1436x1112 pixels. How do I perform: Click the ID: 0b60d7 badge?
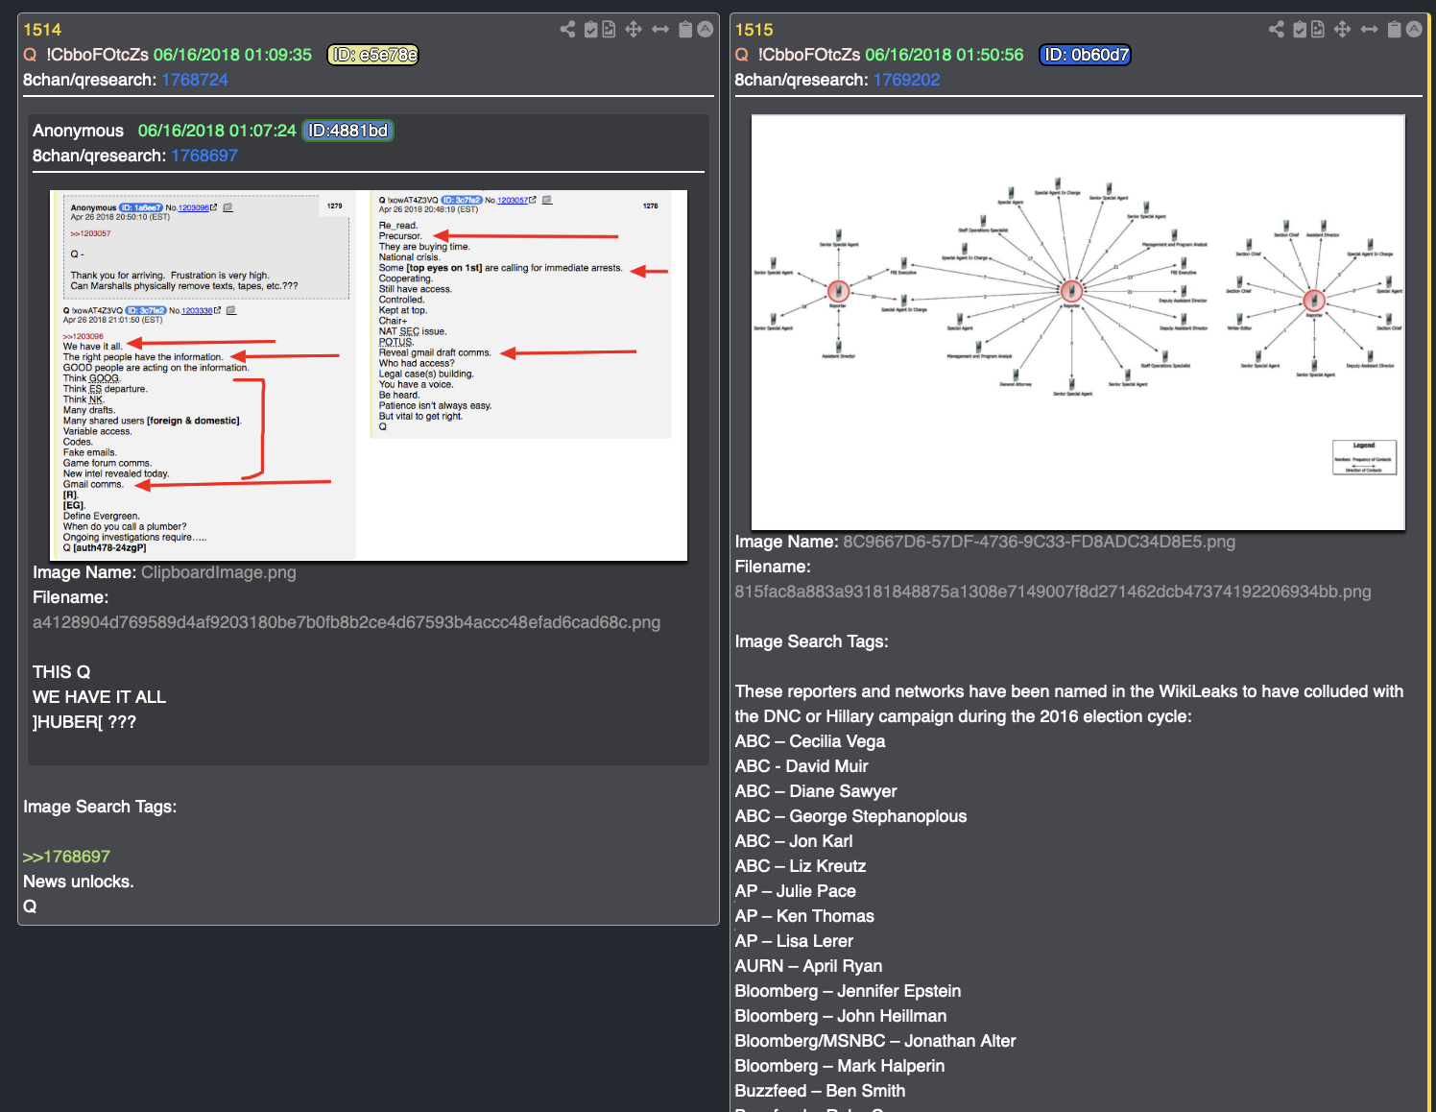[x=1086, y=55]
